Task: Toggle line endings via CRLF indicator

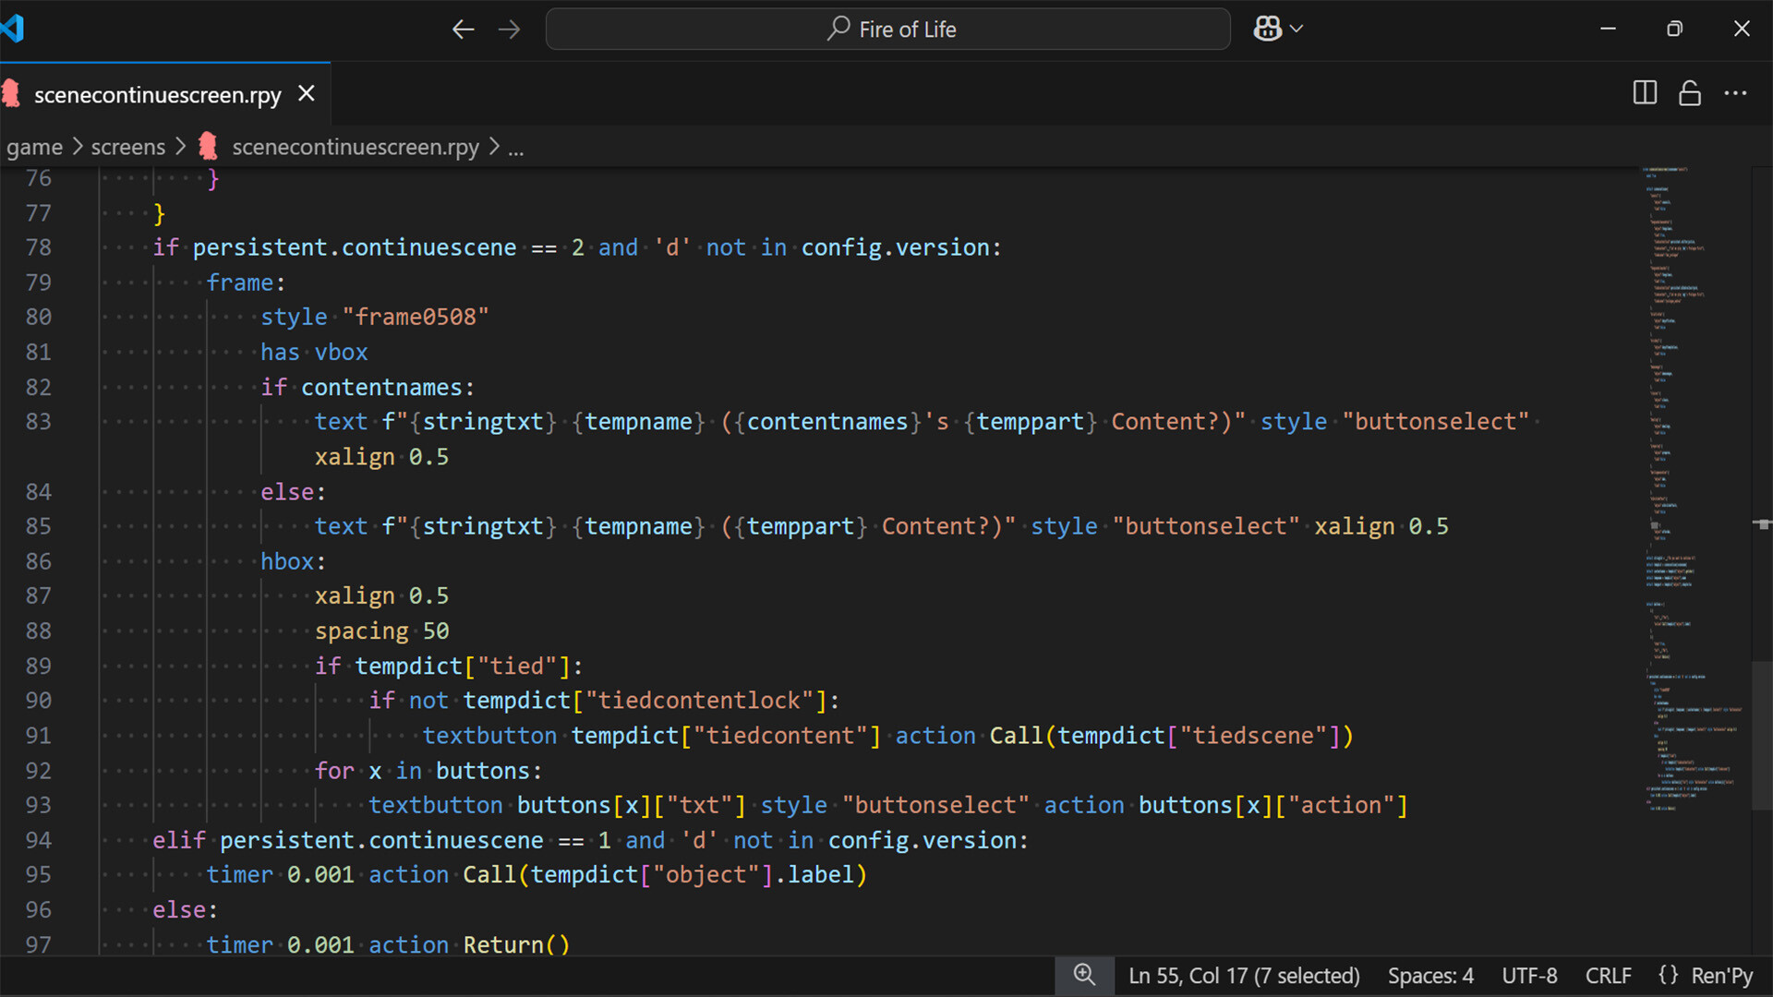Action: 1608,976
